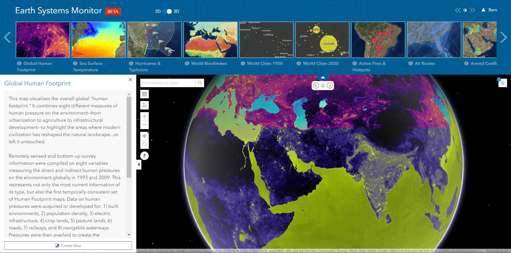Click the double right chevron in header
The image size is (511, 253).
tap(472, 10)
